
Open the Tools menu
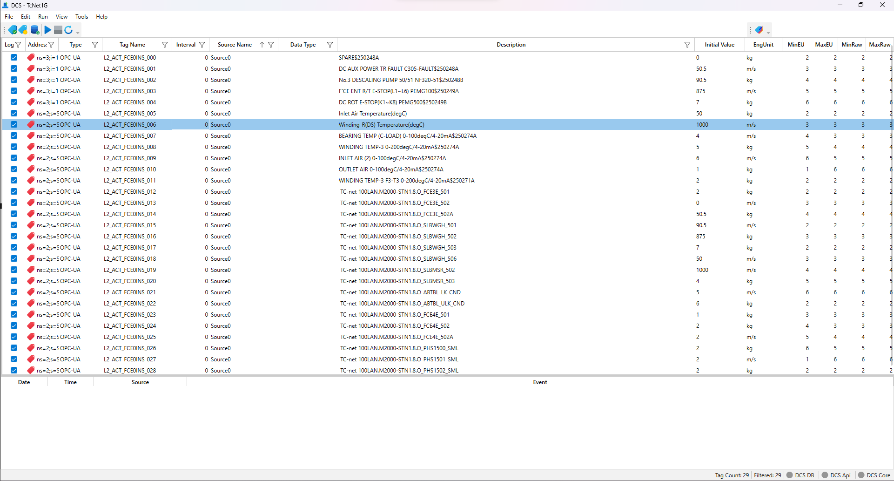click(81, 16)
